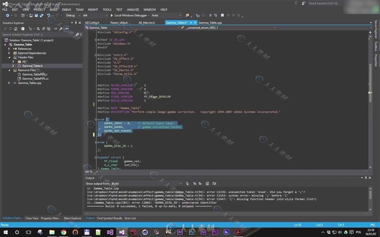Open the ANALYZE menu
Image resolution: width=380 pixels, height=237 pixels.
point(133,9)
